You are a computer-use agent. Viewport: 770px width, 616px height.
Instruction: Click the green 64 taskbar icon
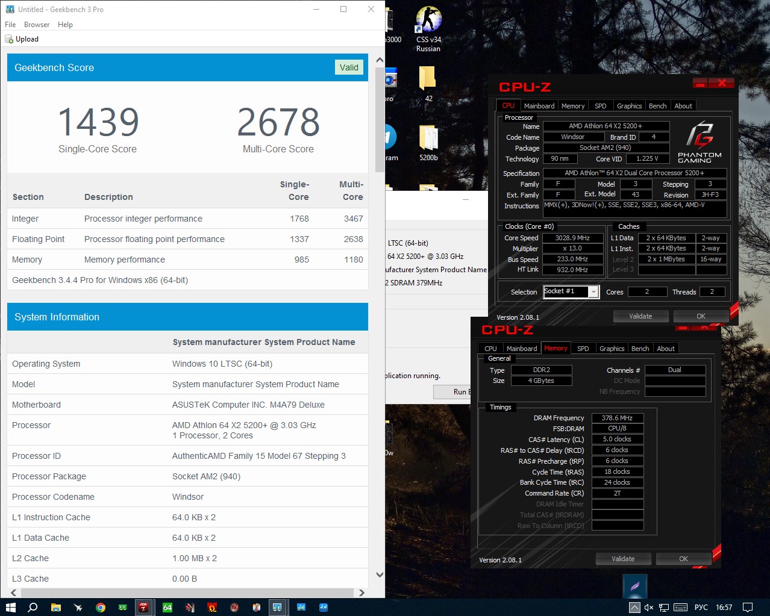[x=167, y=607]
